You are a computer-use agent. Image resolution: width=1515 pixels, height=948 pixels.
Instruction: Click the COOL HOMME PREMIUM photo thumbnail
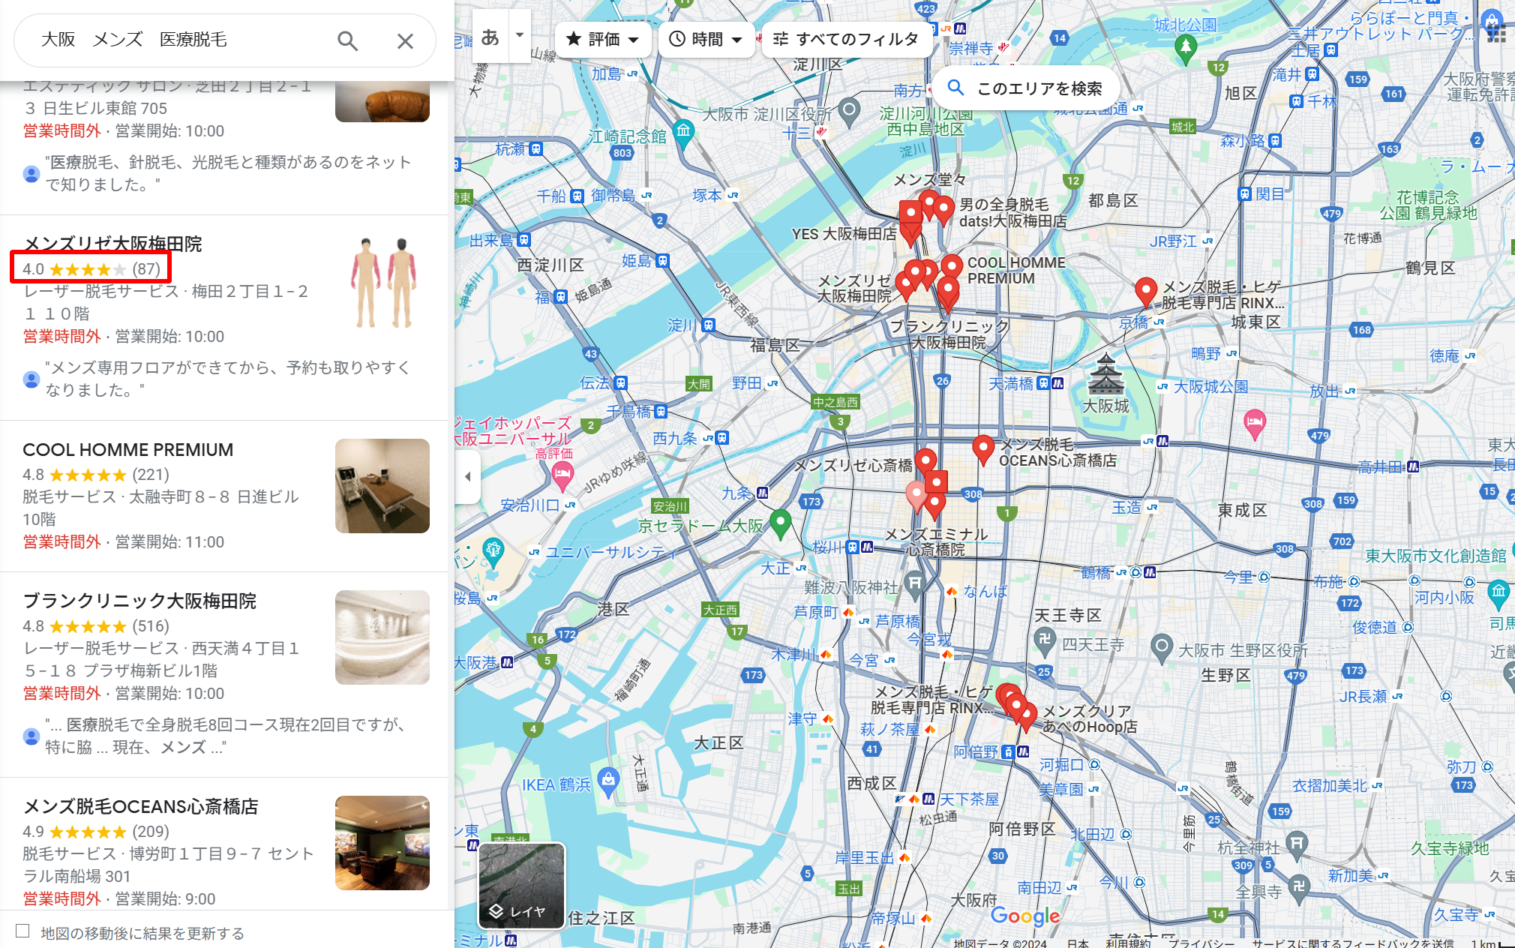tap(382, 486)
